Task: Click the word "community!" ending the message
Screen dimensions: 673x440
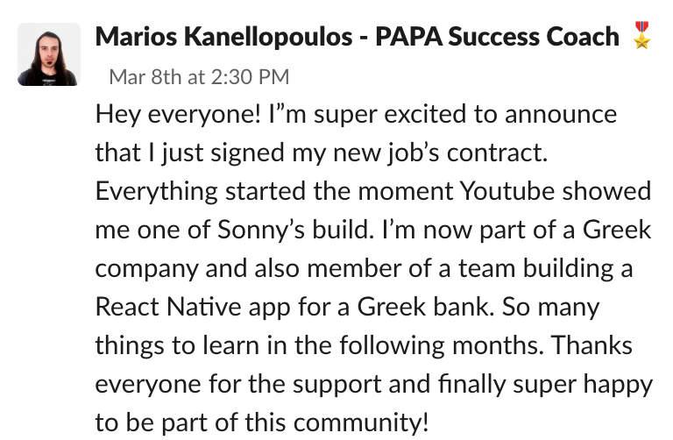Action: coord(362,423)
